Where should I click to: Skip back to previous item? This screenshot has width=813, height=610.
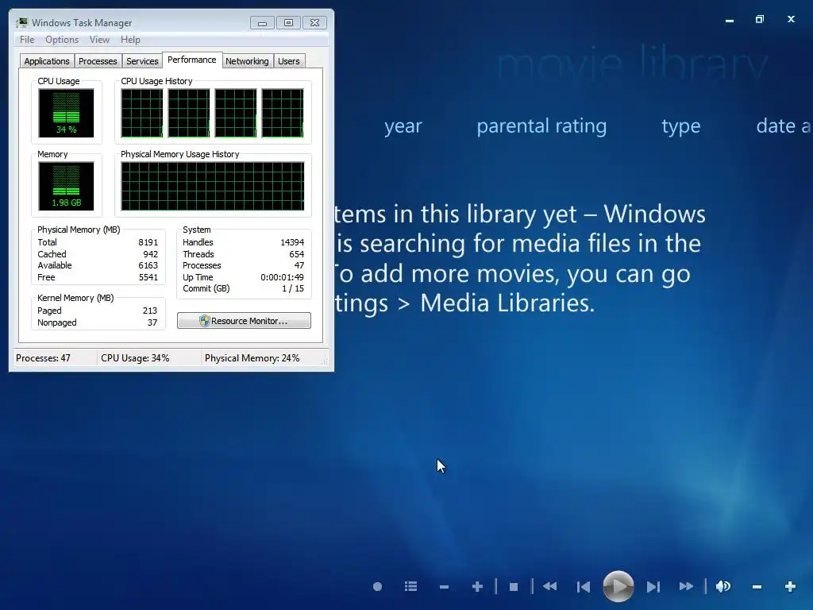(584, 587)
